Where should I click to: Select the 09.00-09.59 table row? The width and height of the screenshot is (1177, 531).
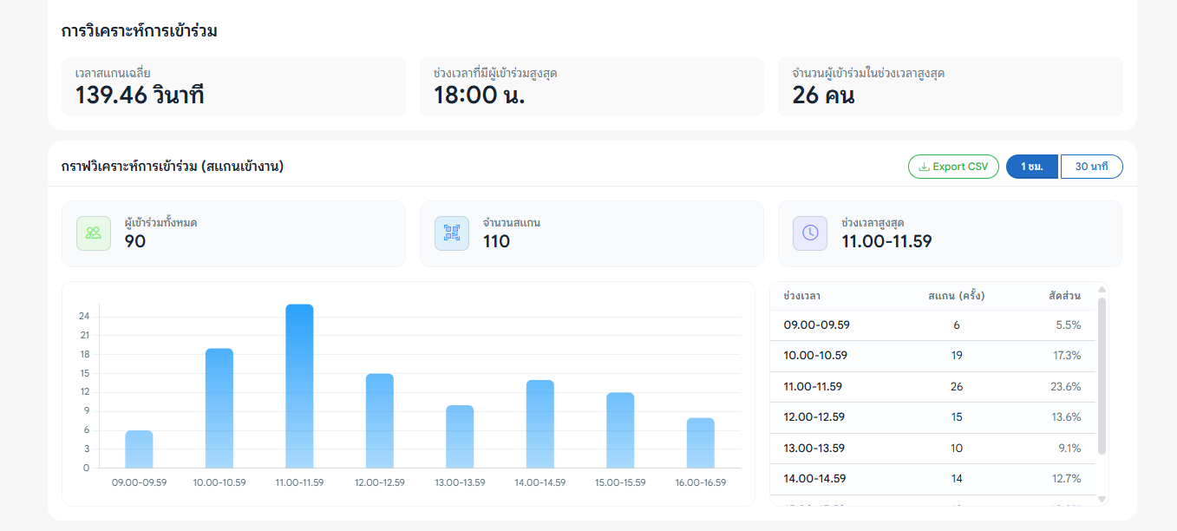932,325
